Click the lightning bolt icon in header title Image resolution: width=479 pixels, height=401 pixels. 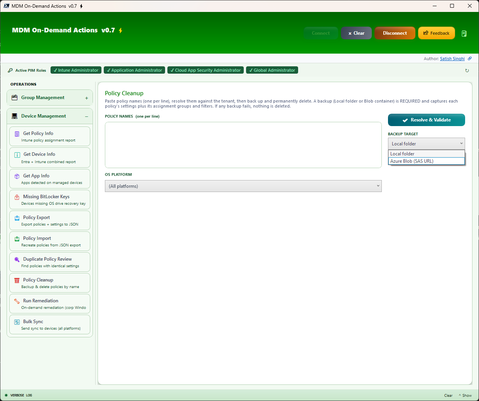[120, 30]
